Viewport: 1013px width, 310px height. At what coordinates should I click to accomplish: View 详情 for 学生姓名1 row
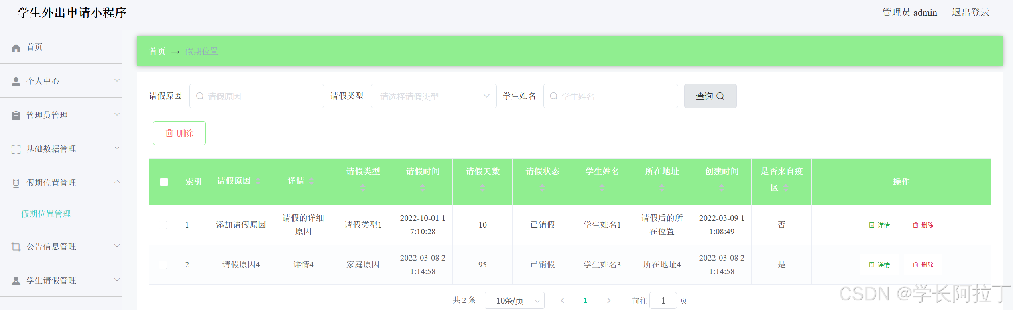click(x=879, y=225)
